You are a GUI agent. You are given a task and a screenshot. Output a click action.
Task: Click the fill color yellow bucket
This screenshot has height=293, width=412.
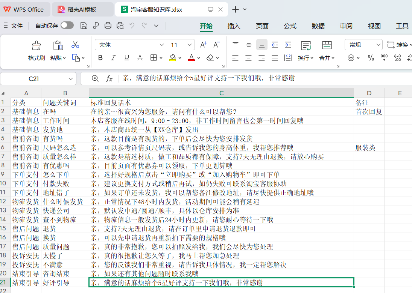(172, 58)
